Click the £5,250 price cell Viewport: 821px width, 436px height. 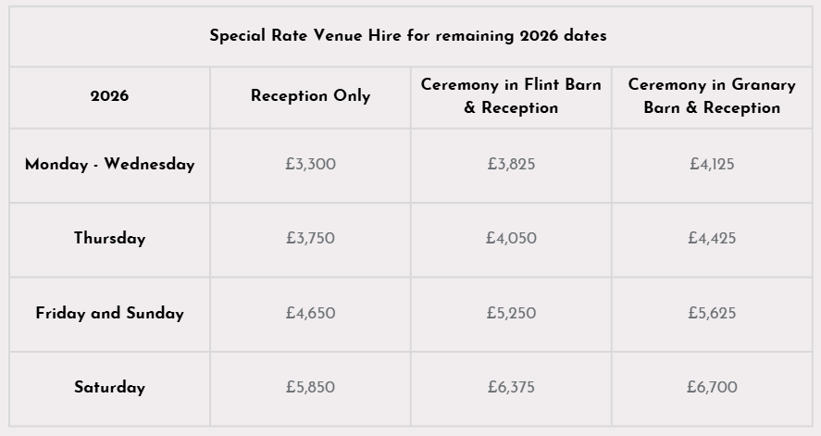coord(511,313)
